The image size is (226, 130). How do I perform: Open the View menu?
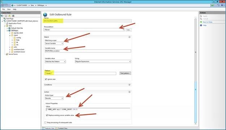(x=9, y=9)
